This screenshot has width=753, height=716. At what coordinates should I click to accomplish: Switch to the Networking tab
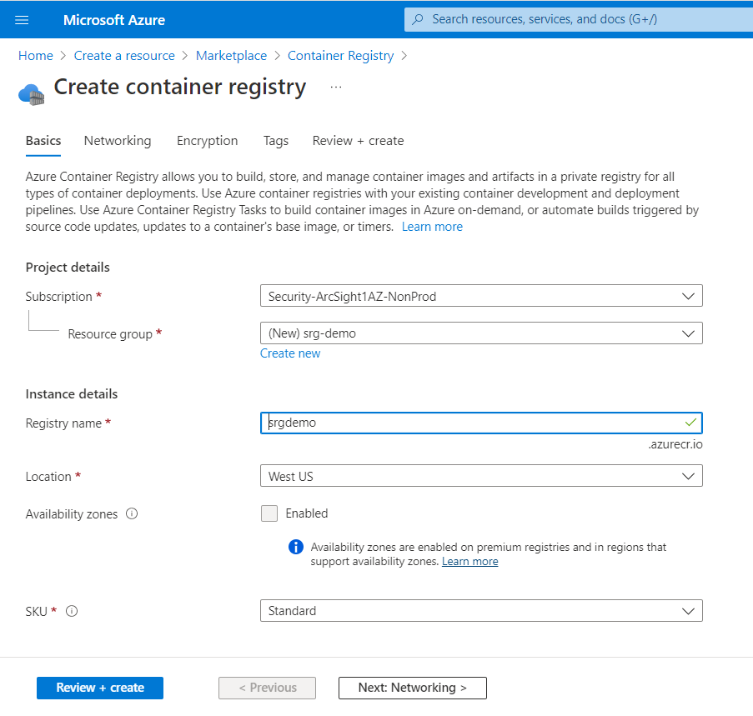coord(118,141)
